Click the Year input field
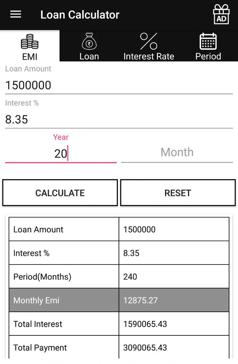Viewport: 238px width, 364px height. click(61, 154)
